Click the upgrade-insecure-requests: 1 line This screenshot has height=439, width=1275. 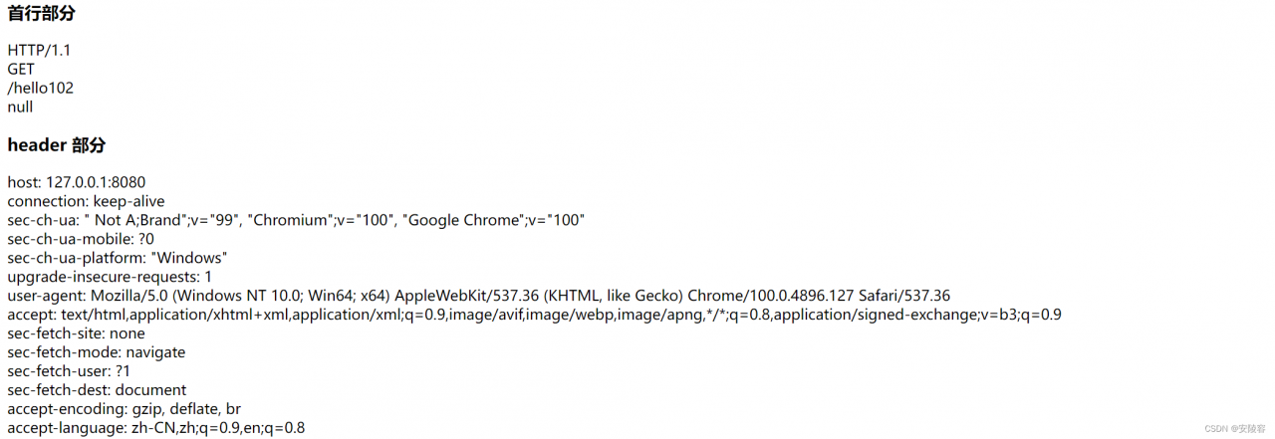coord(110,277)
